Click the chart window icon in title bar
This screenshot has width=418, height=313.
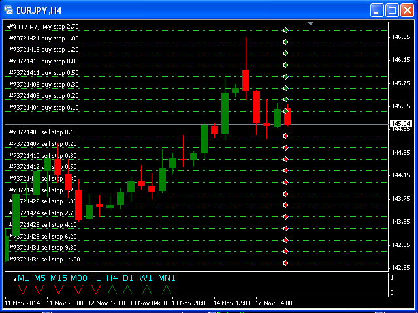(9, 10)
